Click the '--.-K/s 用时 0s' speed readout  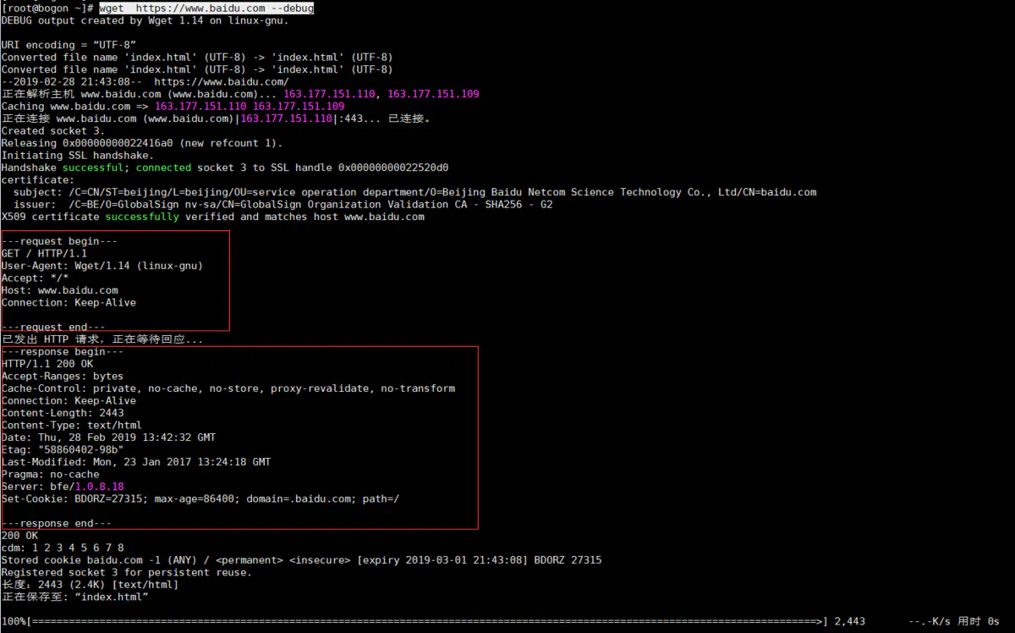coord(954,622)
